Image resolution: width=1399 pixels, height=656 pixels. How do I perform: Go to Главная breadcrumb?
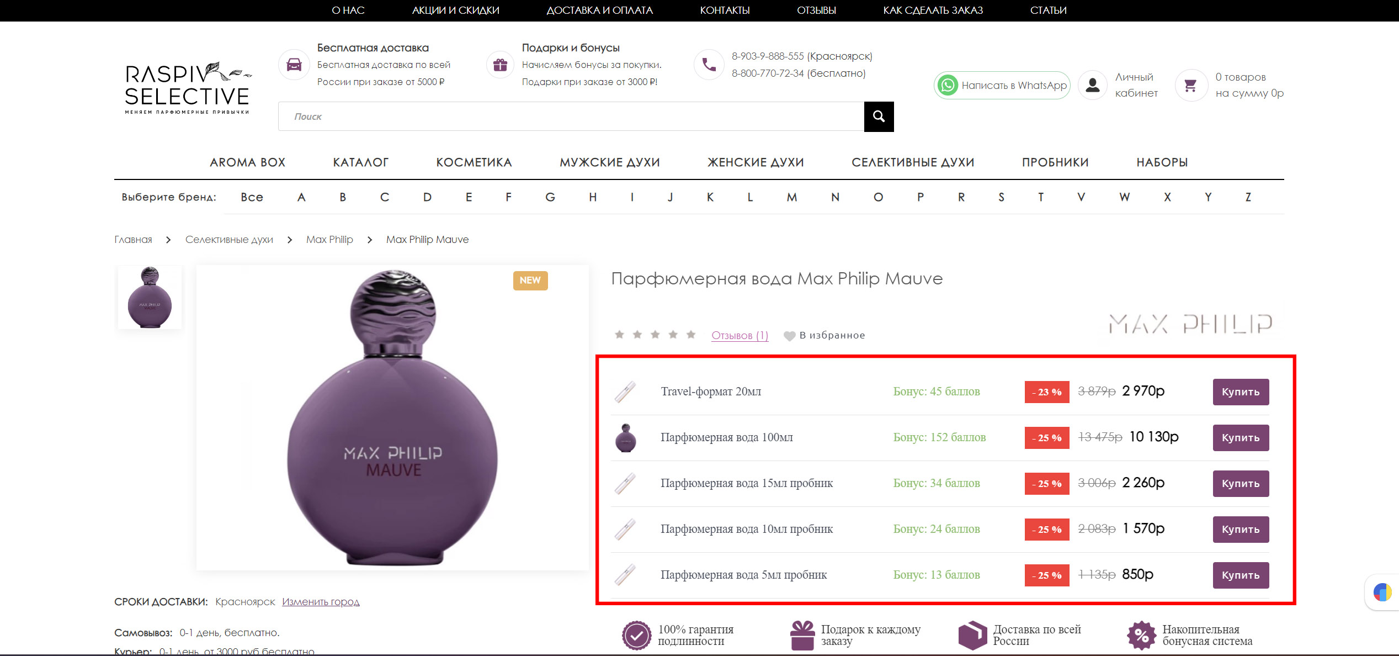[133, 240]
